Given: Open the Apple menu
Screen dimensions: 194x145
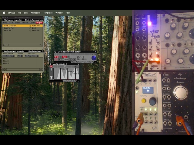Looking at the screenshot, I should 4,13.
